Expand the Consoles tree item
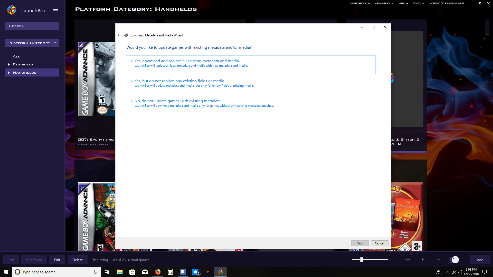The image size is (493, 277). pos(9,64)
